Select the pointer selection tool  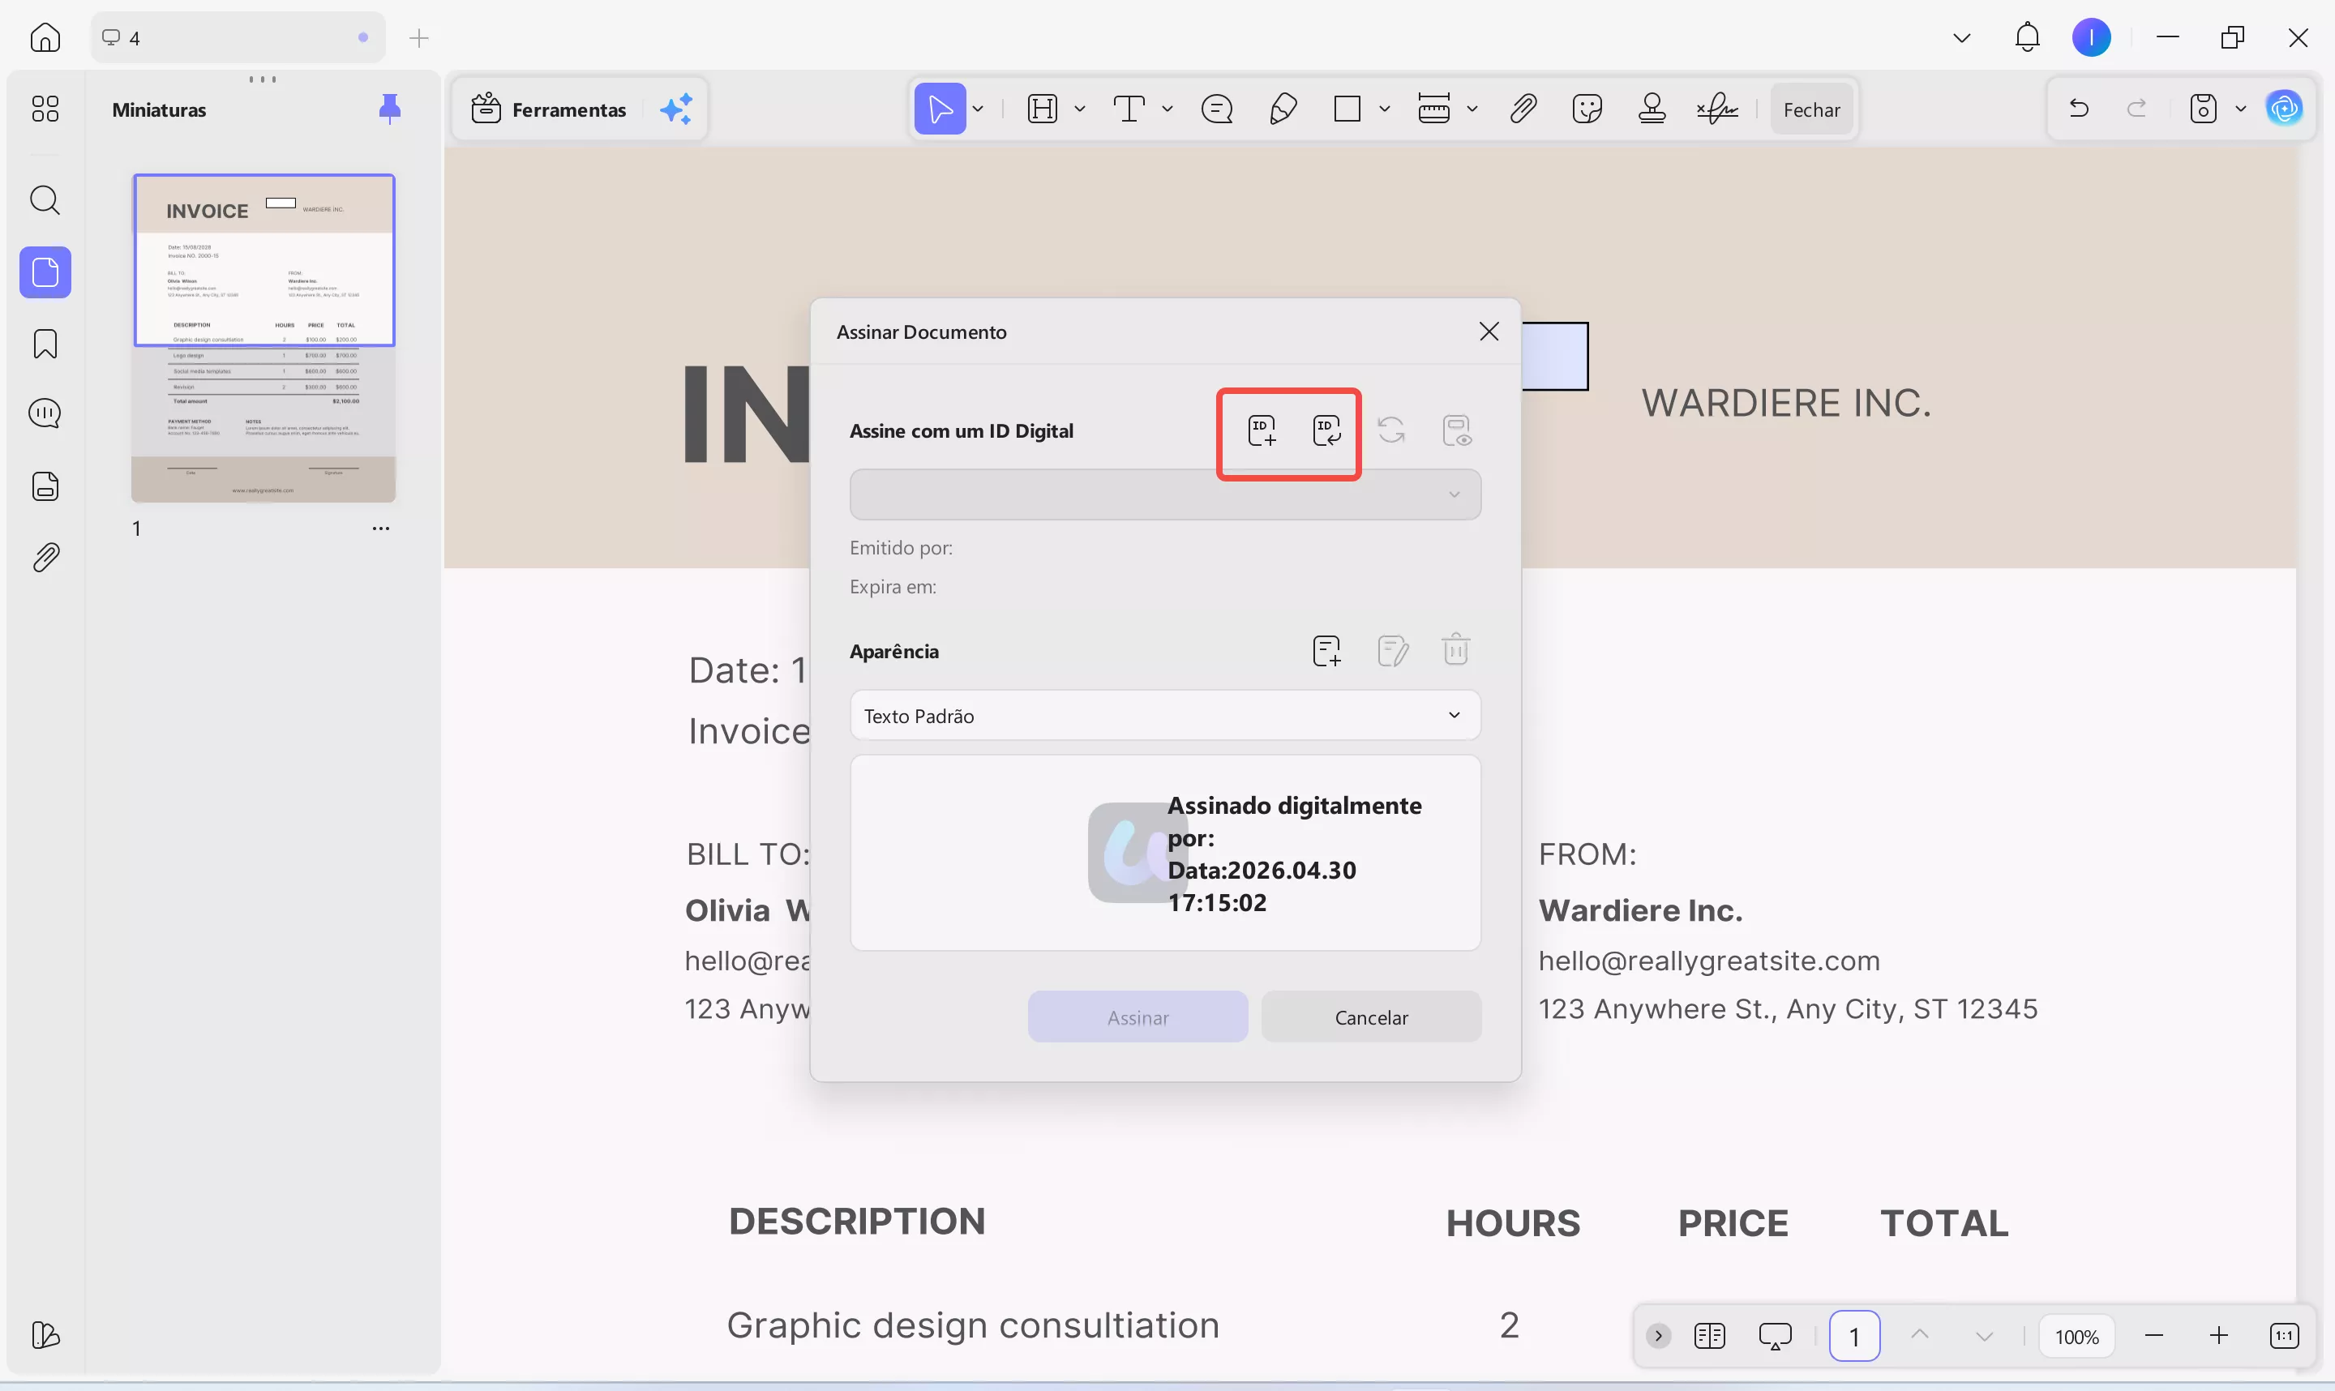tap(939, 109)
